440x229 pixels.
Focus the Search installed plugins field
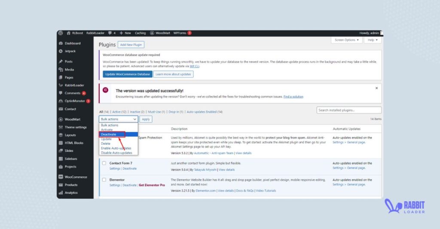pyautogui.click(x=349, y=110)
